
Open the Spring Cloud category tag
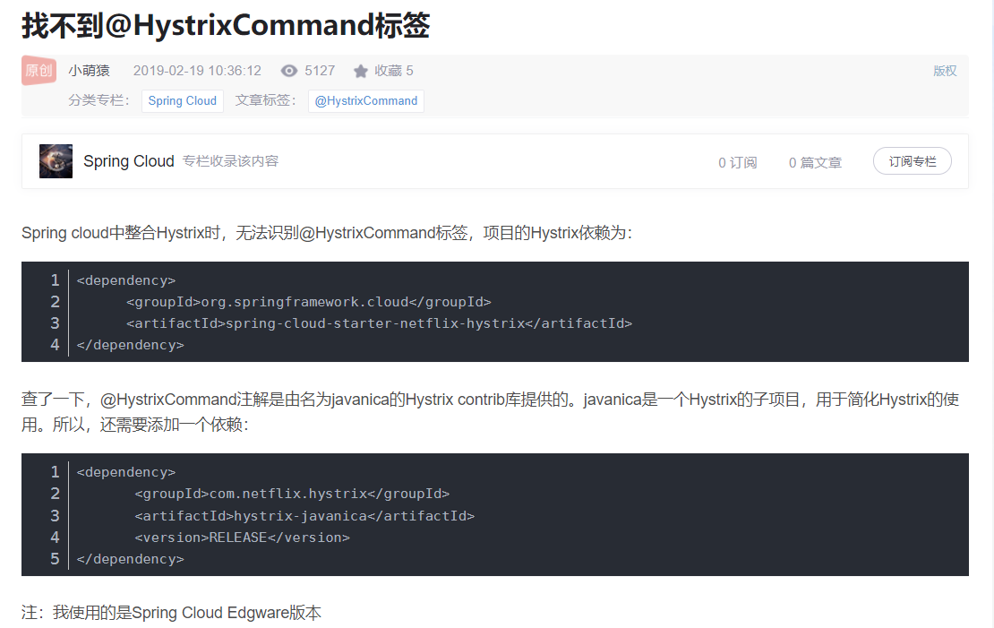coord(183,101)
